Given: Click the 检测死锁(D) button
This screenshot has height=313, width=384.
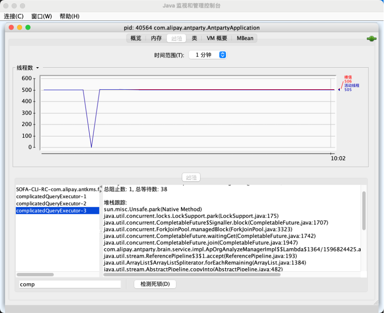Looking at the screenshot, I should tap(155, 284).
